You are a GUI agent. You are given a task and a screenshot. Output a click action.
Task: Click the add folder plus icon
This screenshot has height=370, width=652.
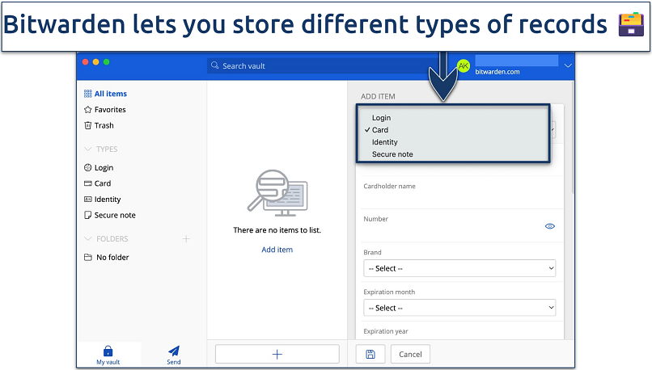186,239
